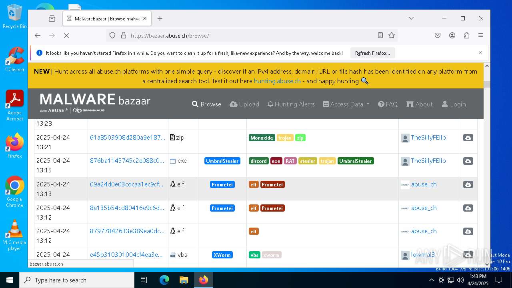Download the 8a135b54cd elf sample

point(468,208)
